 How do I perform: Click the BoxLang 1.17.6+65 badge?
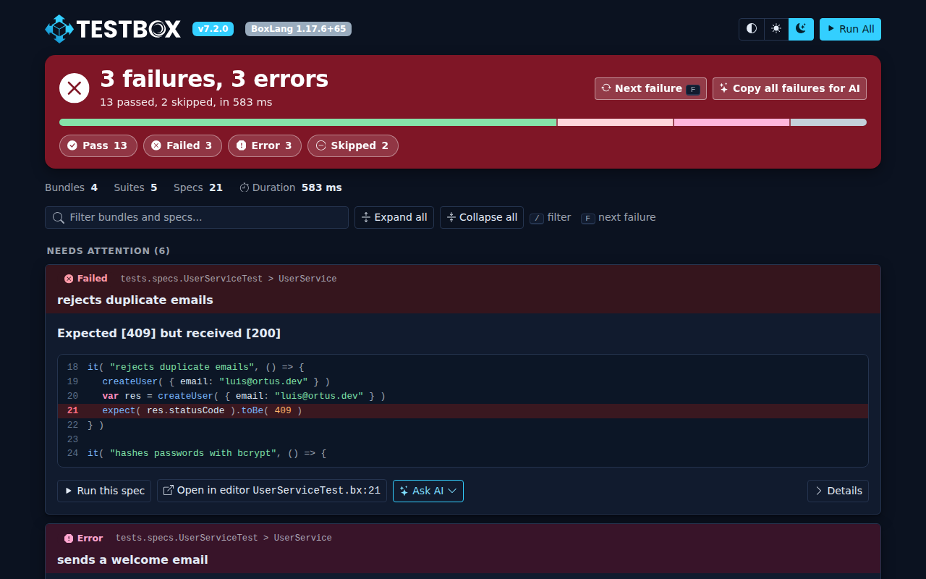(x=298, y=29)
